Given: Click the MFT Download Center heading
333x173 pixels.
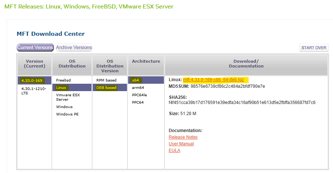Looking at the screenshot, I should [51, 34].
